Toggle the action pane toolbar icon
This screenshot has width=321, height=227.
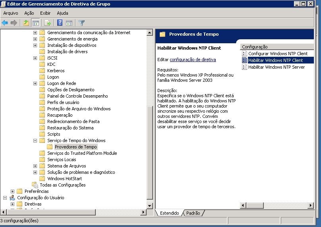point(69,23)
